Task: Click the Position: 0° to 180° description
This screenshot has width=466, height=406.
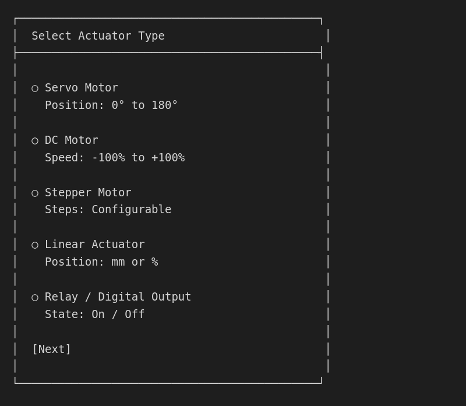Action: pyautogui.click(x=111, y=105)
